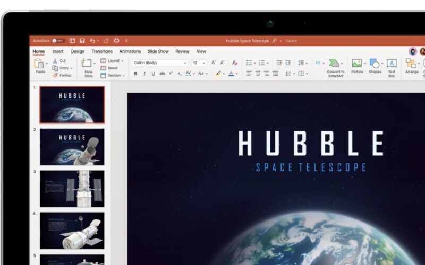Open the Paste options arrow
The height and width of the screenshot is (265, 425).
(x=47, y=64)
